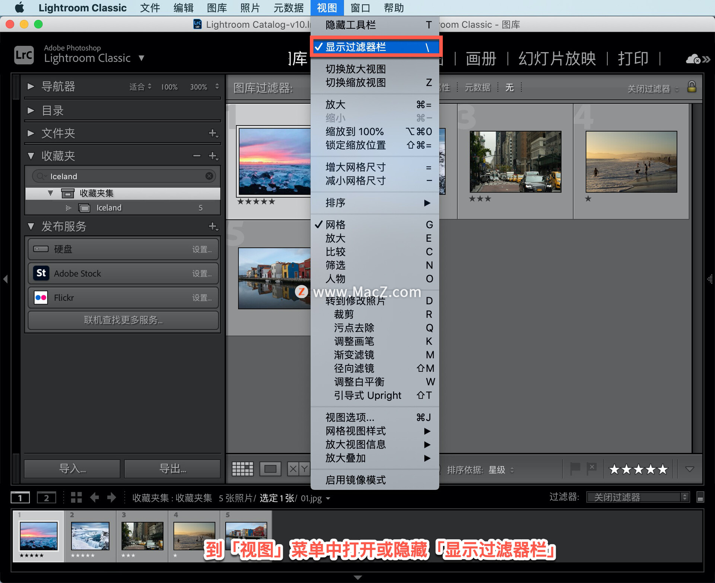
Task: Switch to 画册 module
Action: (x=481, y=58)
